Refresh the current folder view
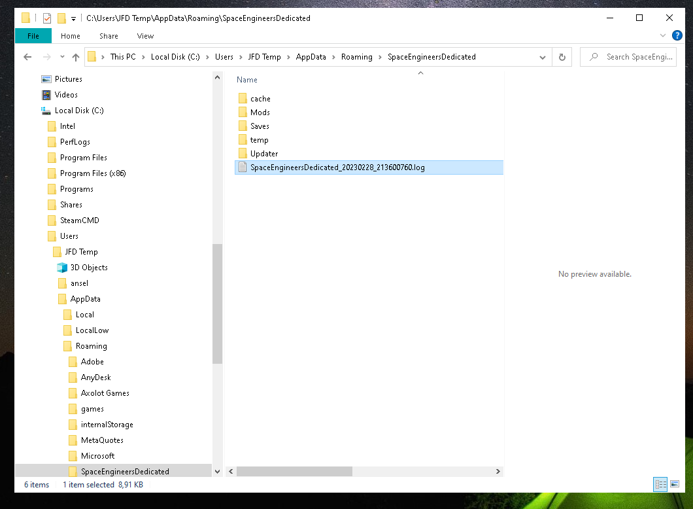The height and width of the screenshot is (509, 693). [x=562, y=57]
